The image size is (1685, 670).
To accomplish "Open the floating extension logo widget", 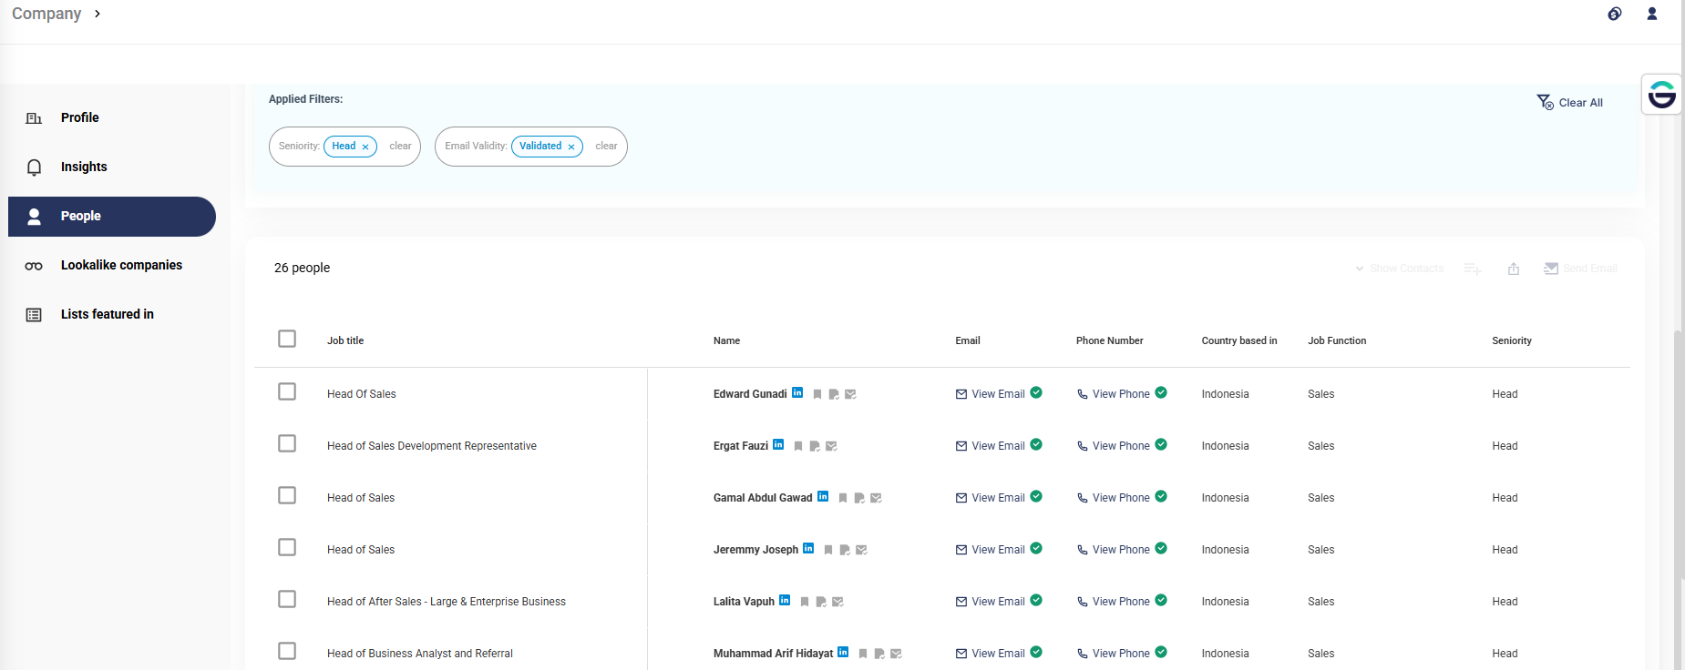I will click(x=1661, y=94).
